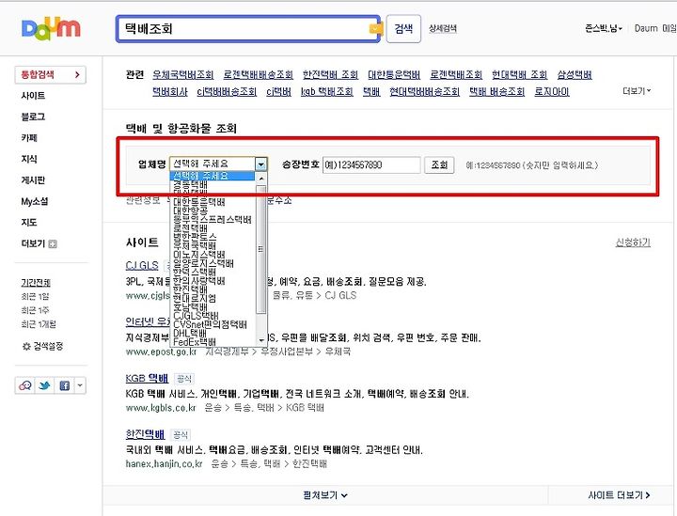Select 대한항공 in the courier list
Screen dimensions: 677x516
[x=190, y=211]
